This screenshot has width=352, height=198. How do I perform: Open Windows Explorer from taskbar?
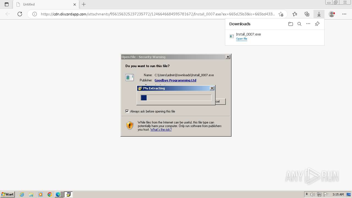click(x=31, y=194)
